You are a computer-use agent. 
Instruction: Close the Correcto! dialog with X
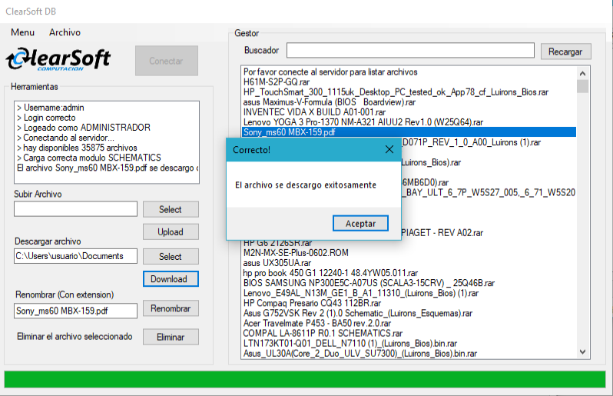(389, 149)
